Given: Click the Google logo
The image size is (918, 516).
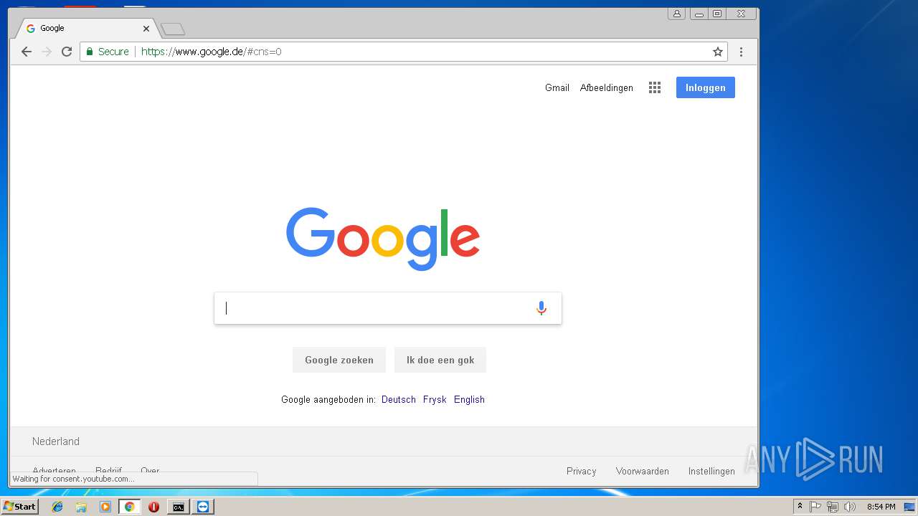Looking at the screenshot, I should point(383,239).
